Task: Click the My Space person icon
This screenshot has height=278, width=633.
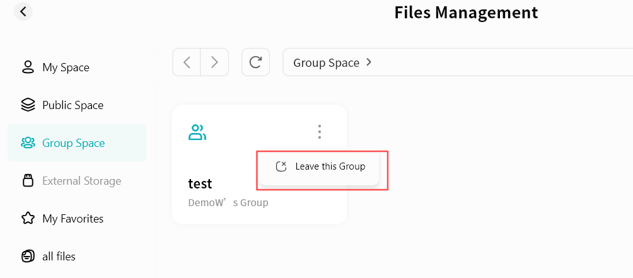Action: tap(28, 67)
